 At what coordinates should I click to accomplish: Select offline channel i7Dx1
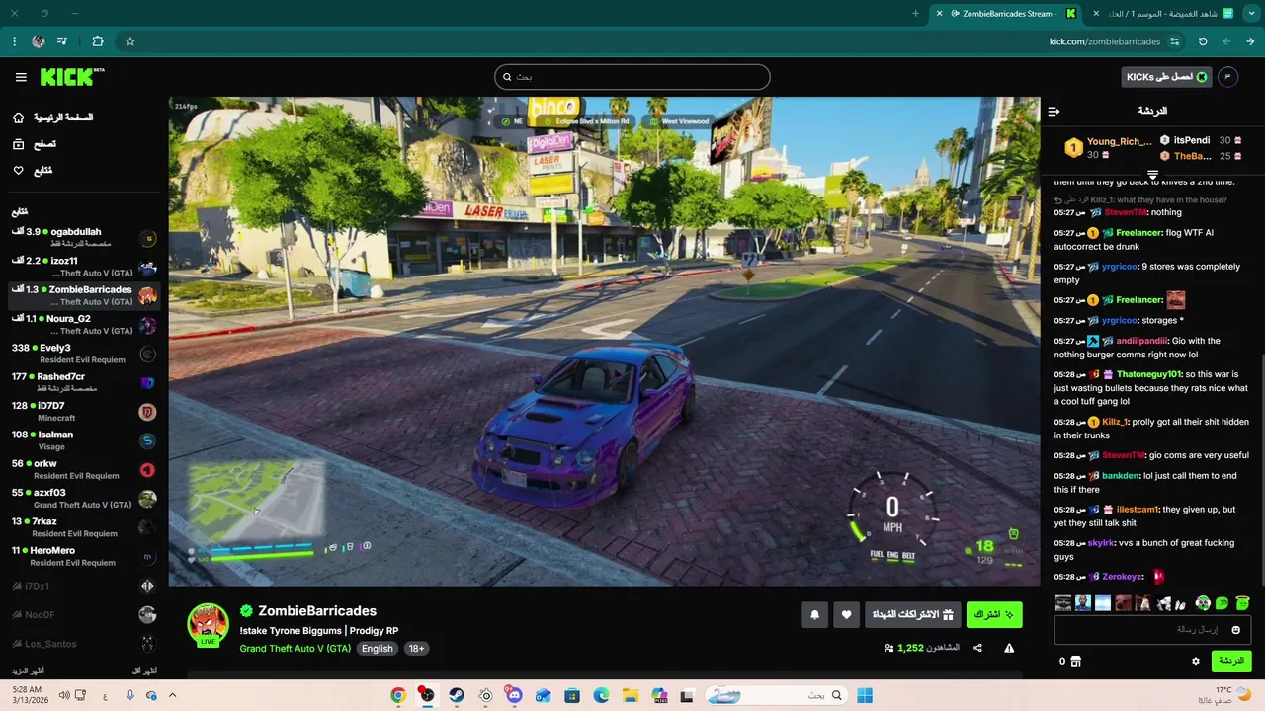84,586
